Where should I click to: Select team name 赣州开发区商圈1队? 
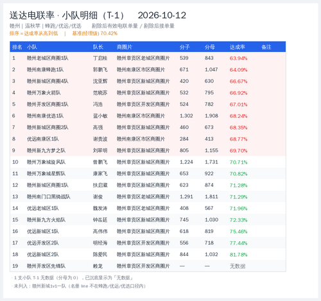[x=48, y=104]
